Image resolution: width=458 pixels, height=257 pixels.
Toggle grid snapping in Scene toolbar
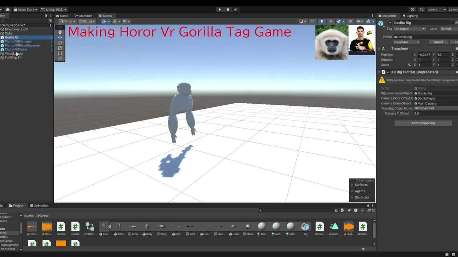tap(115, 21)
